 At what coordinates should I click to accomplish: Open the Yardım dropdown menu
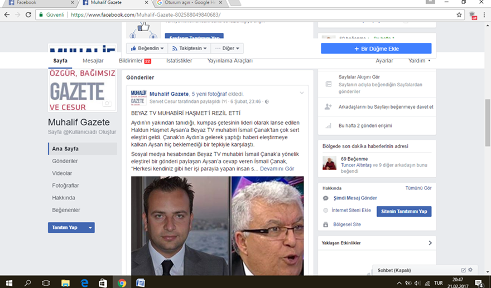coord(419,61)
